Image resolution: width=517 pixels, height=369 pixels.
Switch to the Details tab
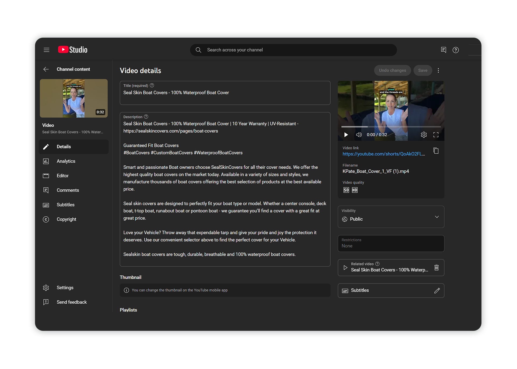click(64, 147)
